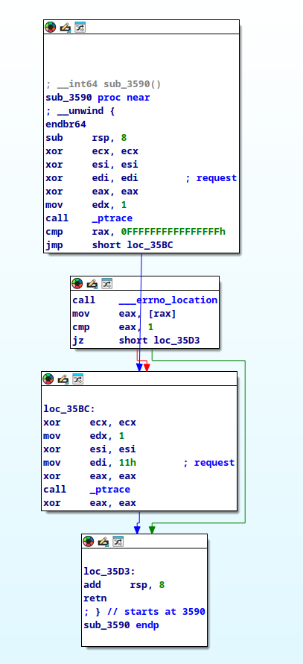Click group-nodes icon in ___errno_location node

tap(106, 284)
